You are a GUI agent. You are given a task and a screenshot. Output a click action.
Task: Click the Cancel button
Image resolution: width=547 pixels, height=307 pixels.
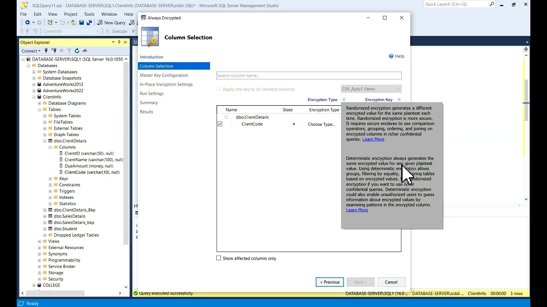(391, 282)
